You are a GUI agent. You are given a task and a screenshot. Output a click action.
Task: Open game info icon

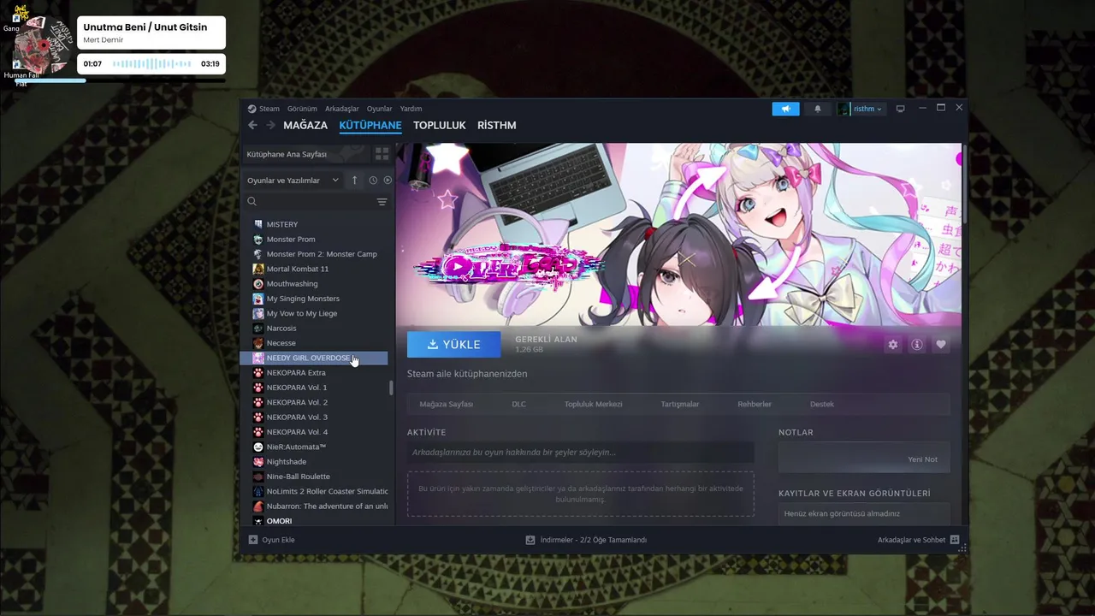point(917,344)
